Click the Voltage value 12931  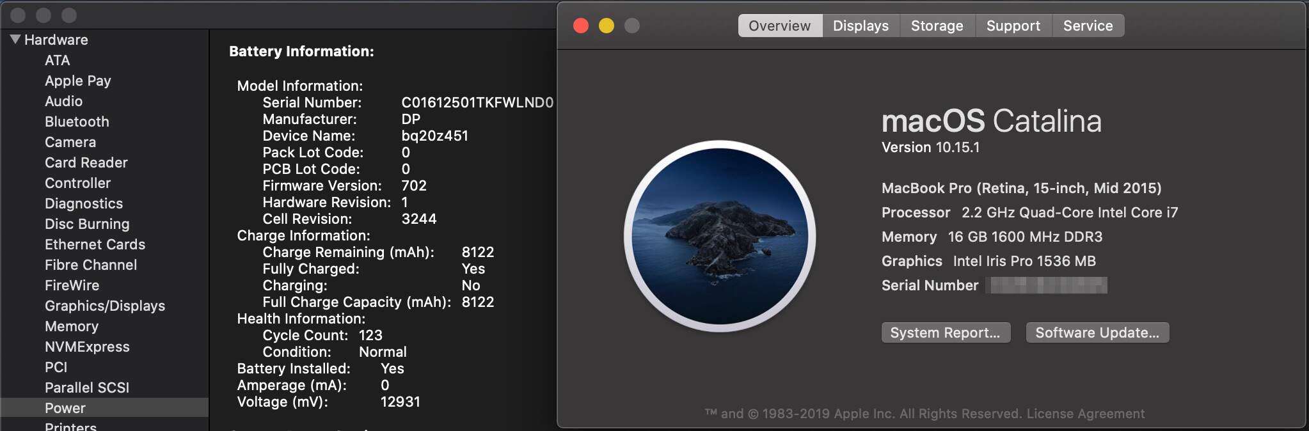(x=401, y=402)
